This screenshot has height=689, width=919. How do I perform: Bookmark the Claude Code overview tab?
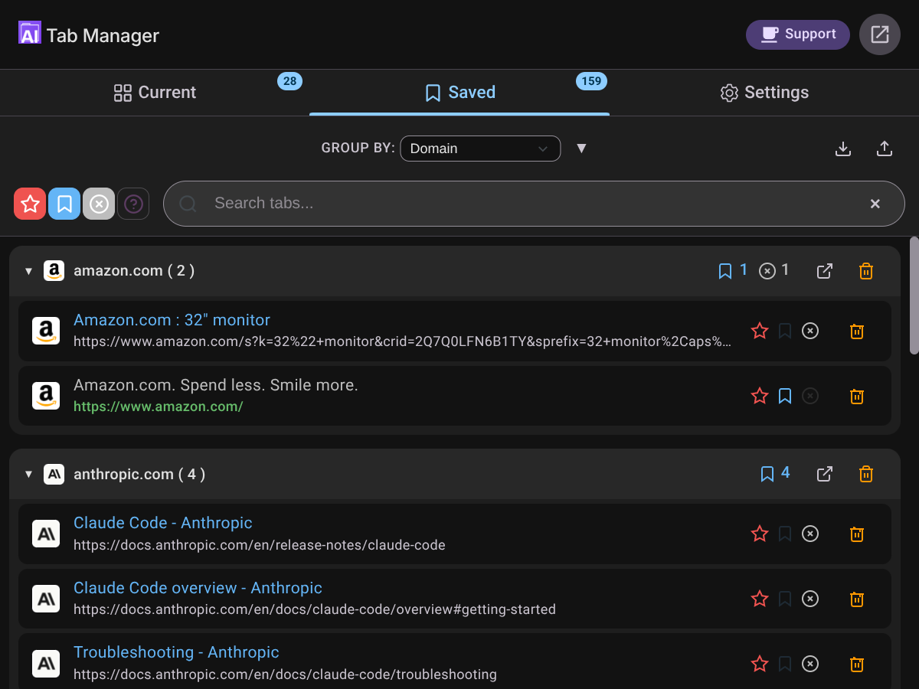785,599
